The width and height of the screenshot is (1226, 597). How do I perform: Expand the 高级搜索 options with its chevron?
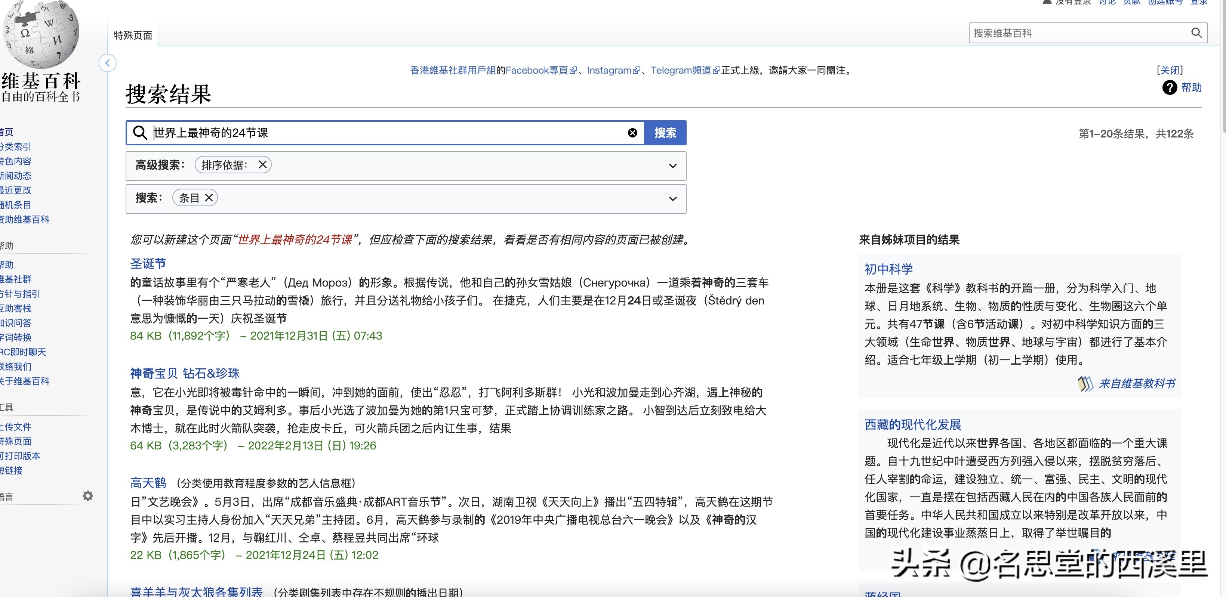[x=672, y=166]
